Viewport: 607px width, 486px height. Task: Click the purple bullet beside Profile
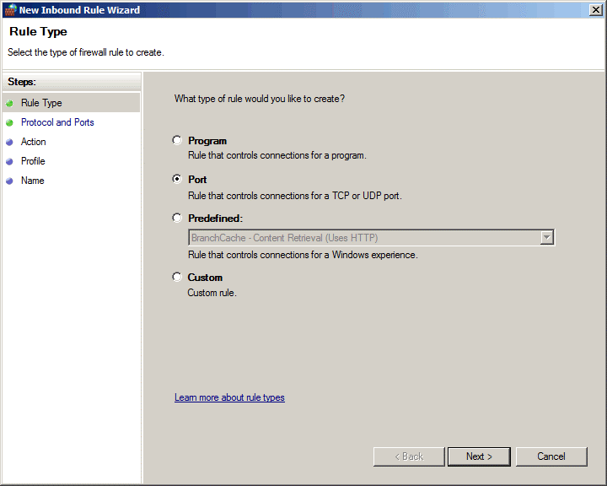click(x=9, y=162)
